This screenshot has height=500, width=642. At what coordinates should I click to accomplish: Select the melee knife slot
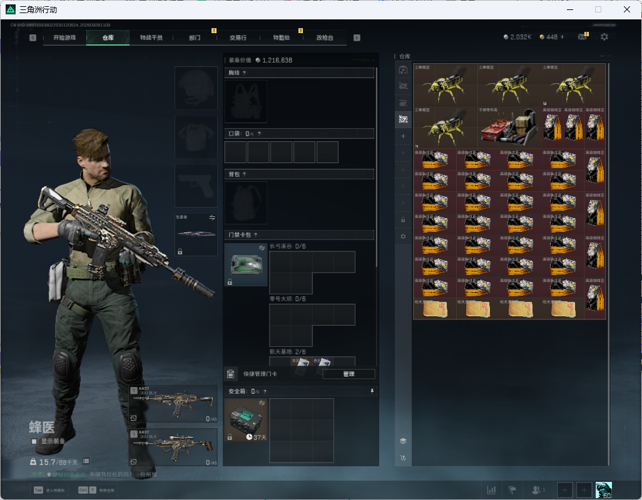(x=196, y=234)
